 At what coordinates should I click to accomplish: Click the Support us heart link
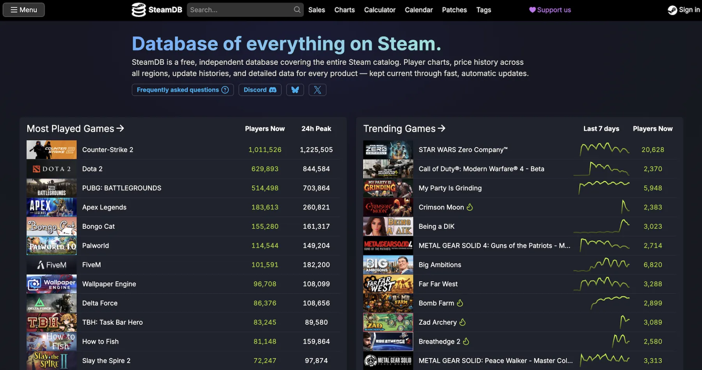tap(550, 10)
